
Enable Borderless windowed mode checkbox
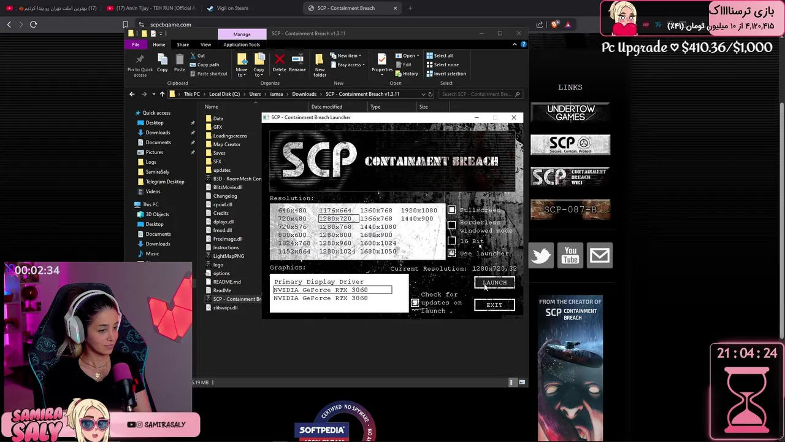tap(452, 225)
